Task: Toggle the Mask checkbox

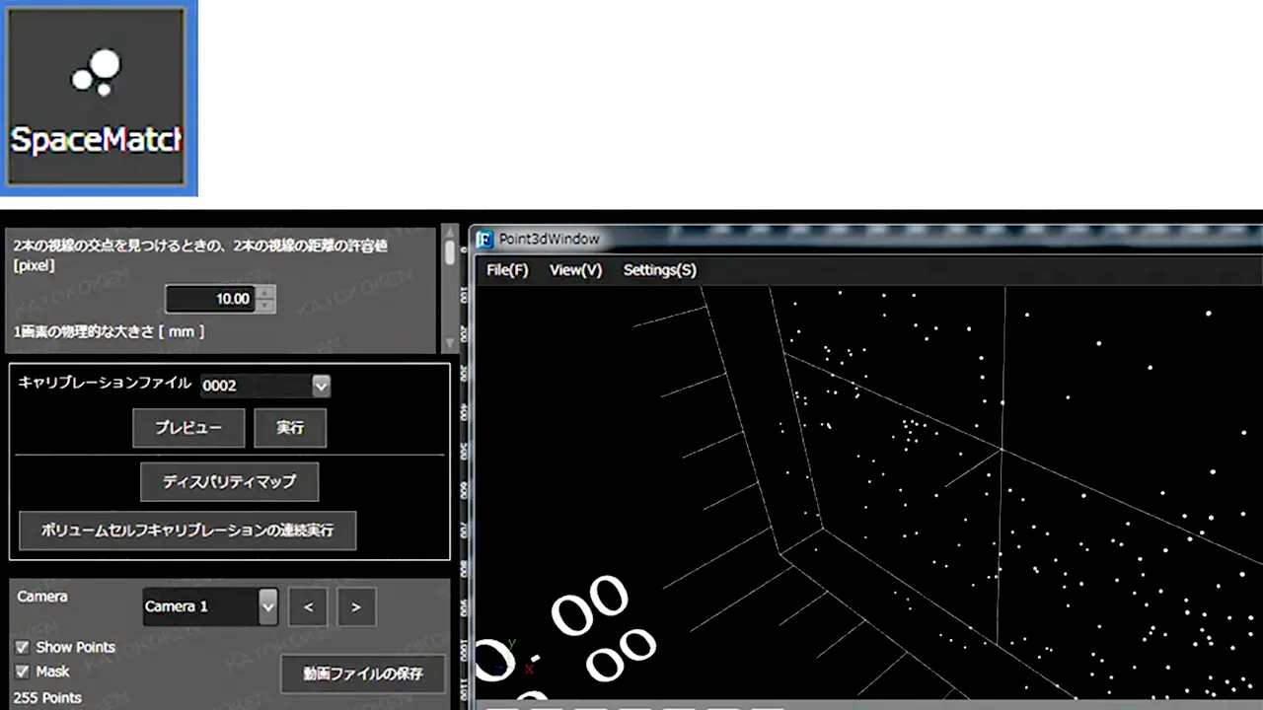Action: point(22,672)
